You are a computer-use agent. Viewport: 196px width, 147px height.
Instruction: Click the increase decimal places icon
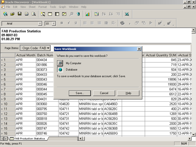pos(137,23)
